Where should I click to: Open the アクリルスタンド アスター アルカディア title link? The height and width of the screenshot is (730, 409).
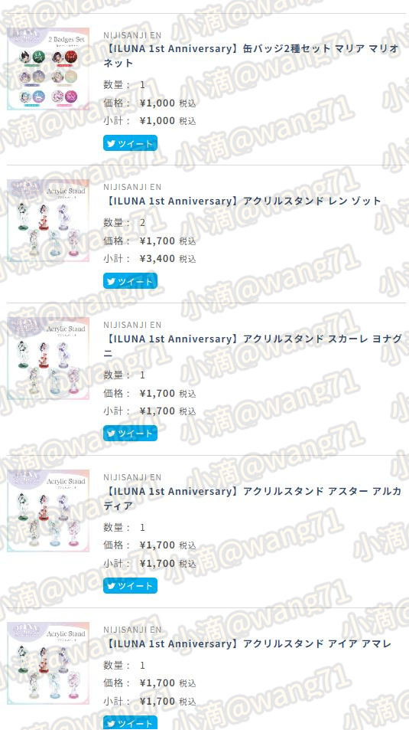pos(252,498)
